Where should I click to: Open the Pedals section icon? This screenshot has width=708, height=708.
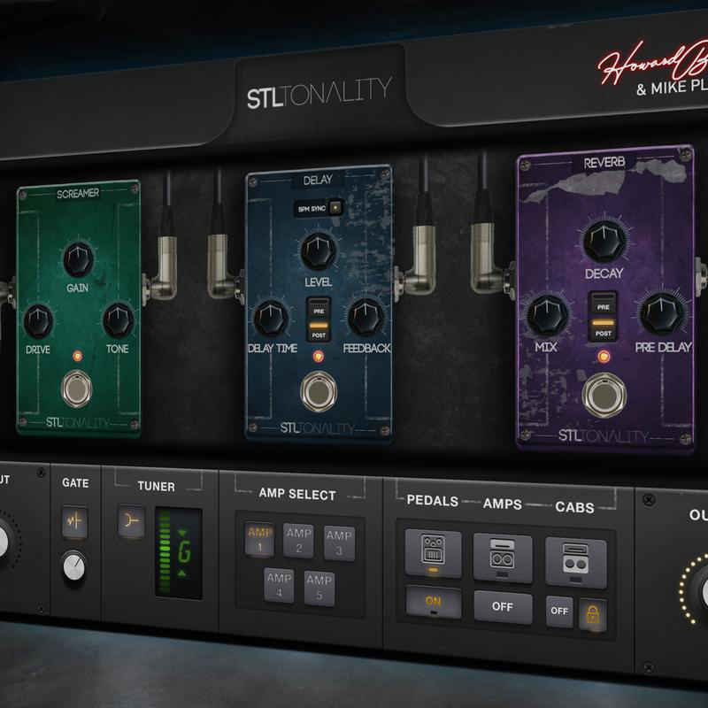pyautogui.click(x=433, y=553)
